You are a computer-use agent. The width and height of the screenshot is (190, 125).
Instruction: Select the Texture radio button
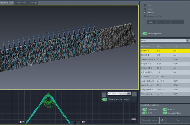click(x=145, y=12)
